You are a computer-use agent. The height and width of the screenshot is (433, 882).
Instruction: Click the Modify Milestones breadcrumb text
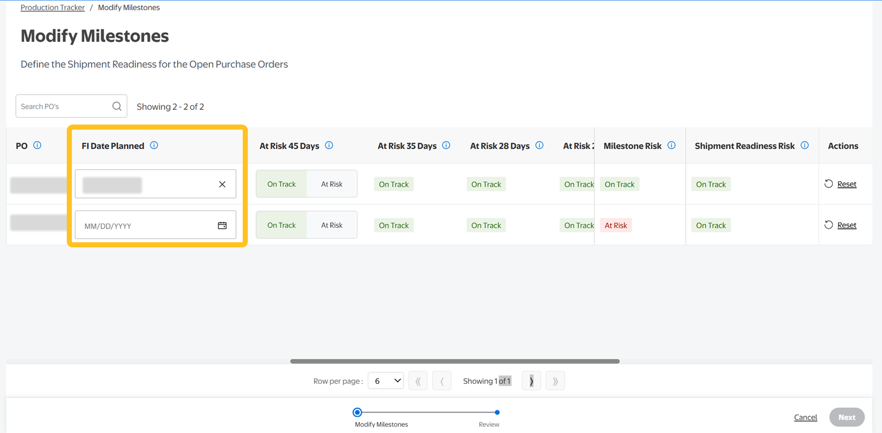click(129, 7)
